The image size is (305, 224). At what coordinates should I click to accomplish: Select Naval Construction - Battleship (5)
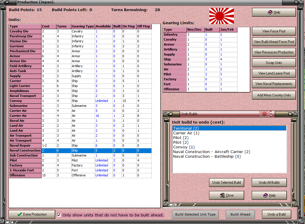tap(229, 157)
